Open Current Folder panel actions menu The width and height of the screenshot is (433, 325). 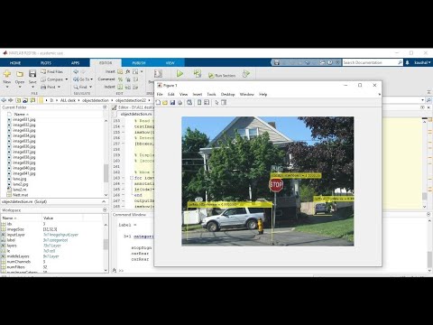(105, 107)
